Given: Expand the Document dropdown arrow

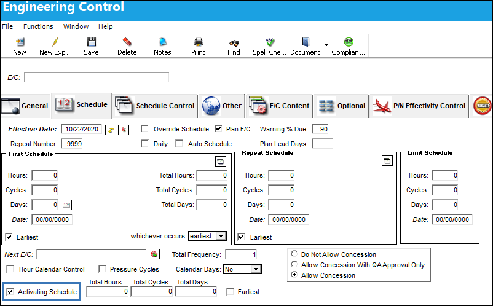Looking at the screenshot, I should pyautogui.click(x=326, y=45).
